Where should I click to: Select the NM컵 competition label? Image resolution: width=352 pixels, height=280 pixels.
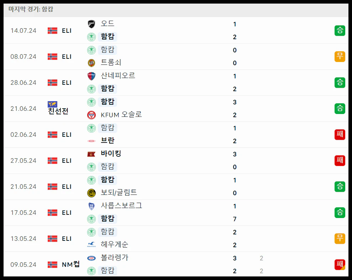click(x=71, y=264)
